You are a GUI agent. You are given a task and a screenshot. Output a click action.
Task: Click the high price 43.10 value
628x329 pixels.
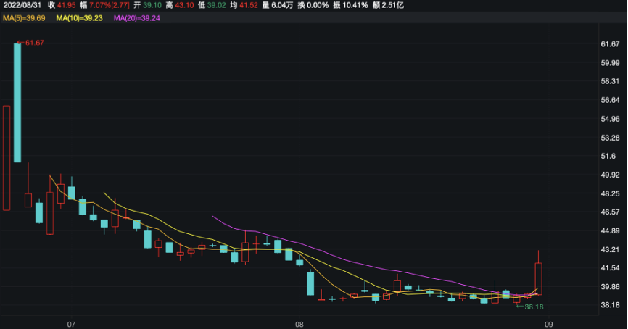point(185,5)
